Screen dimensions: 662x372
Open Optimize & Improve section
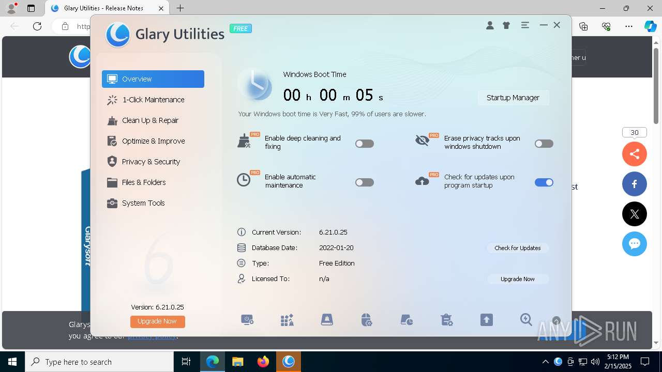click(153, 141)
